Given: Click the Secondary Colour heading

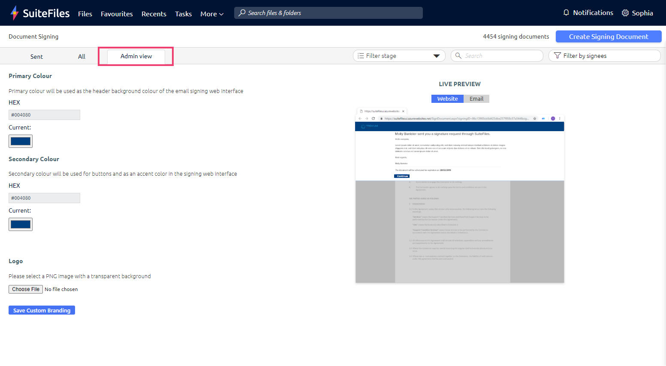Looking at the screenshot, I should (x=34, y=159).
